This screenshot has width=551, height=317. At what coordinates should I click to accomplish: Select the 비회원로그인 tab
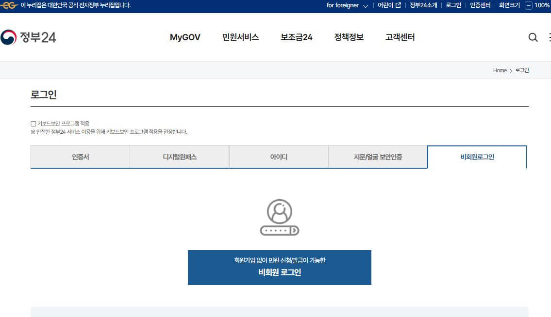[x=477, y=157]
